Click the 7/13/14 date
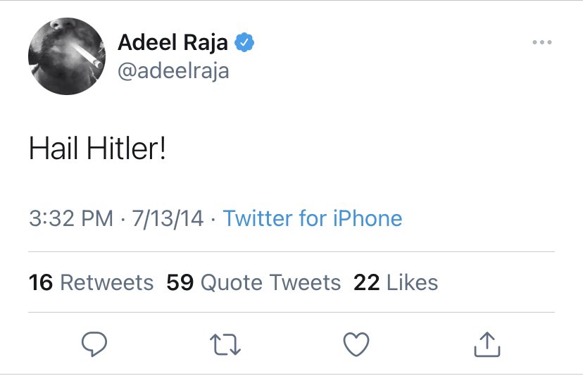 pyautogui.click(x=164, y=218)
